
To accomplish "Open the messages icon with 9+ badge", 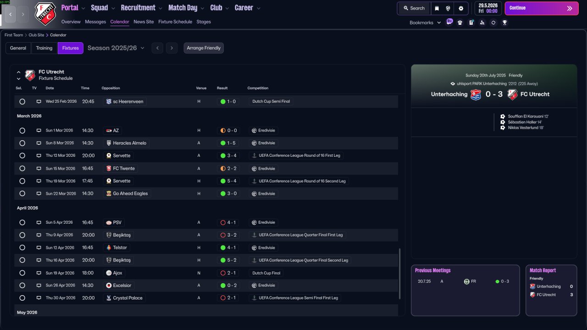I will pos(449,22).
